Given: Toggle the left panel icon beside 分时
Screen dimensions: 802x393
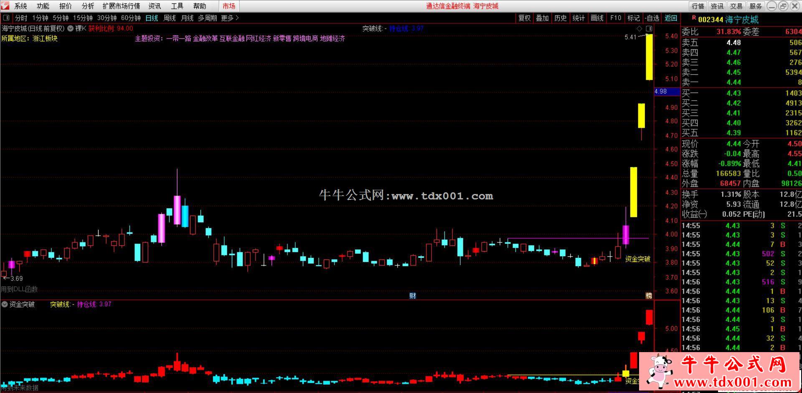Looking at the screenshot, I should pyautogui.click(x=6, y=18).
